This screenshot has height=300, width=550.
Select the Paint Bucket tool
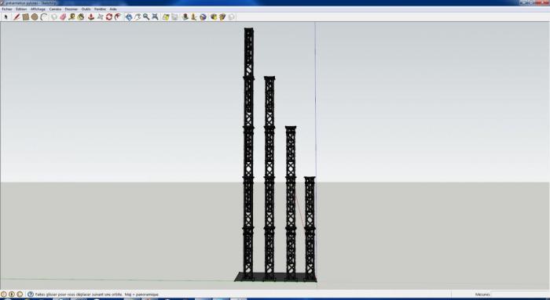(81, 16)
